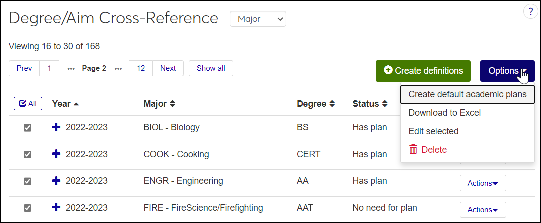Image resolution: width=541 pixels, height=223 pixels.
Task: Click the Create definitions button
Action: tap(423, 71)
